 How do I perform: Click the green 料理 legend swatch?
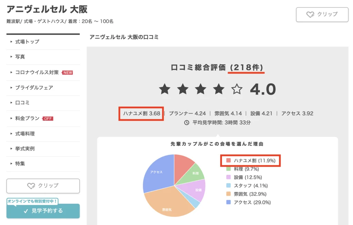228,169
